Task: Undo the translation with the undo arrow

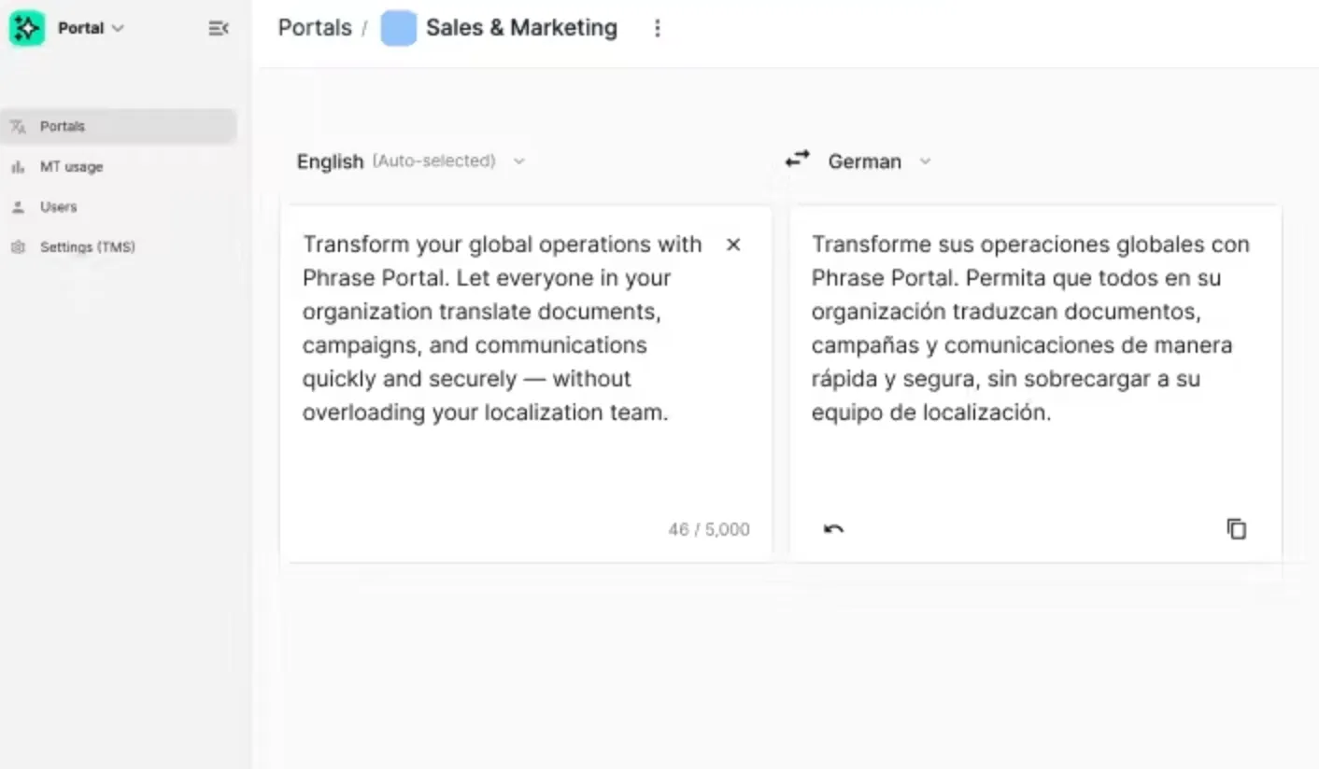Action: coord(833,529)
